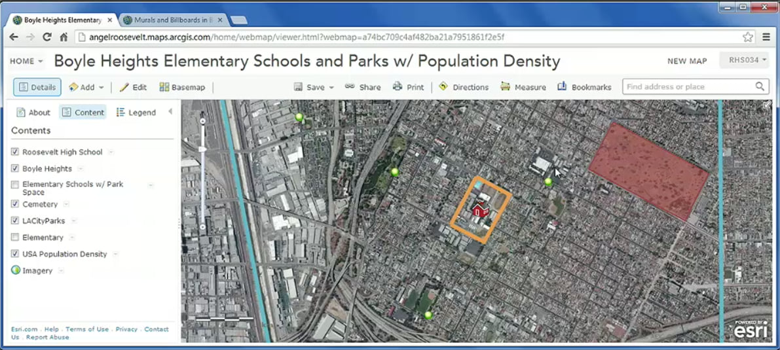Open a new browser tab
The width and height of the screenshot is (780, 350).
(x=239, y=20)
